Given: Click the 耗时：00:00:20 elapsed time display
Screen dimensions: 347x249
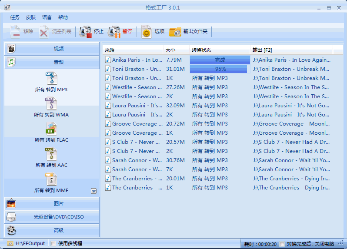Looking at the screenshot, I should click(260, 244).
